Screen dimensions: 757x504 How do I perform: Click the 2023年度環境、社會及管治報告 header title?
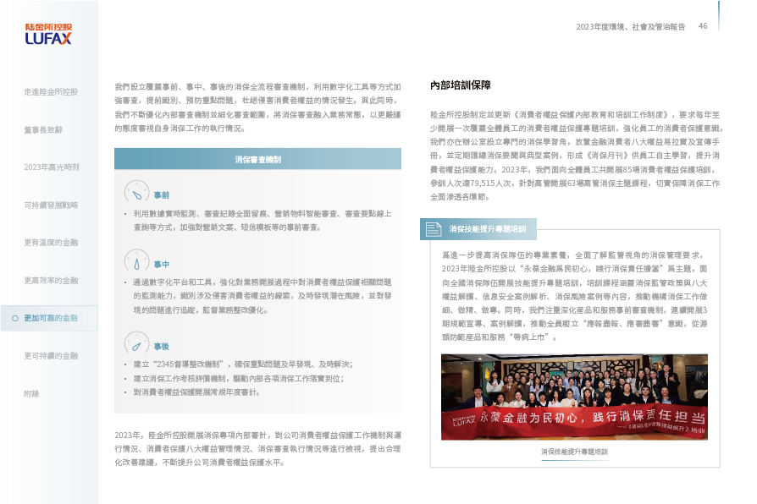click(x=630, y=26)
